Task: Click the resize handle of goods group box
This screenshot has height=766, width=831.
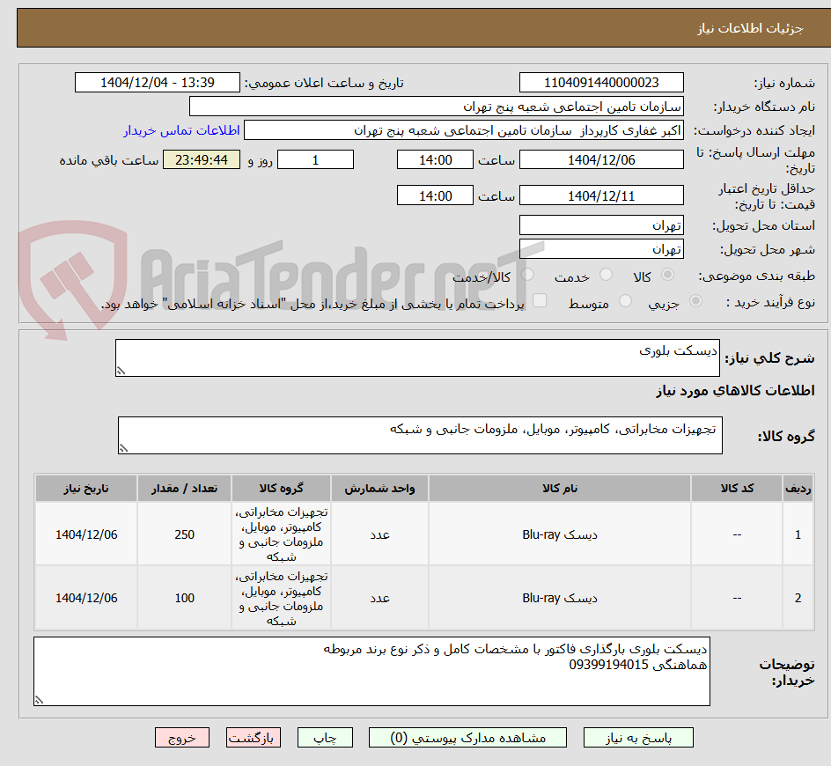Action: point(123,448)
